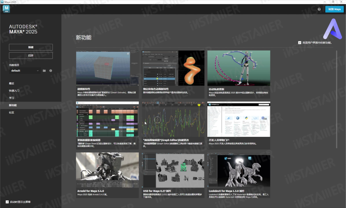The height and width of the screenshot is (208, 346).
Task: Click the Autodesk A logo
Action: click(333, 29)
